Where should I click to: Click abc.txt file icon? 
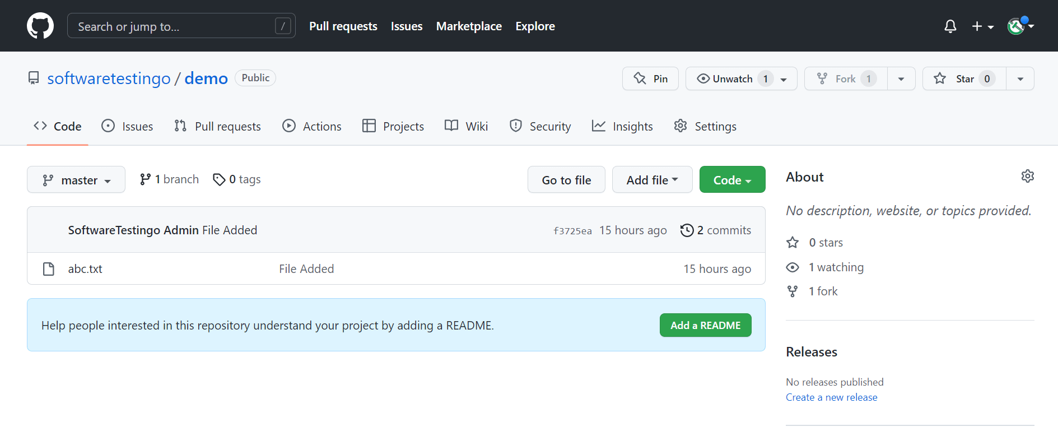tap(49, 269)
